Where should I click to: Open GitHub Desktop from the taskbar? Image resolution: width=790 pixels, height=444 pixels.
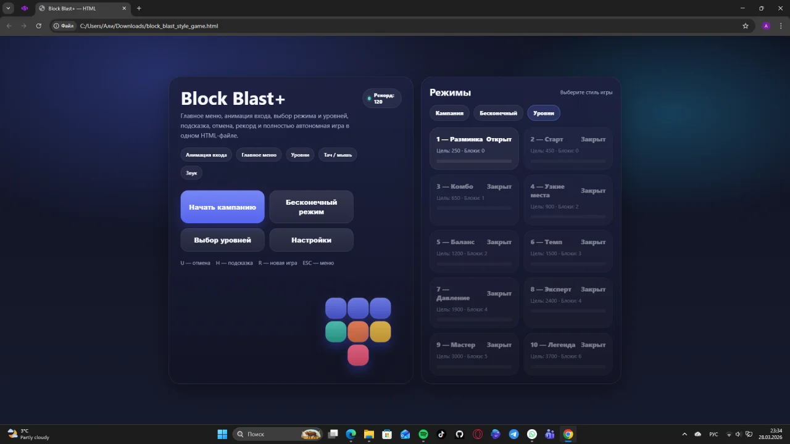[460, 434]
